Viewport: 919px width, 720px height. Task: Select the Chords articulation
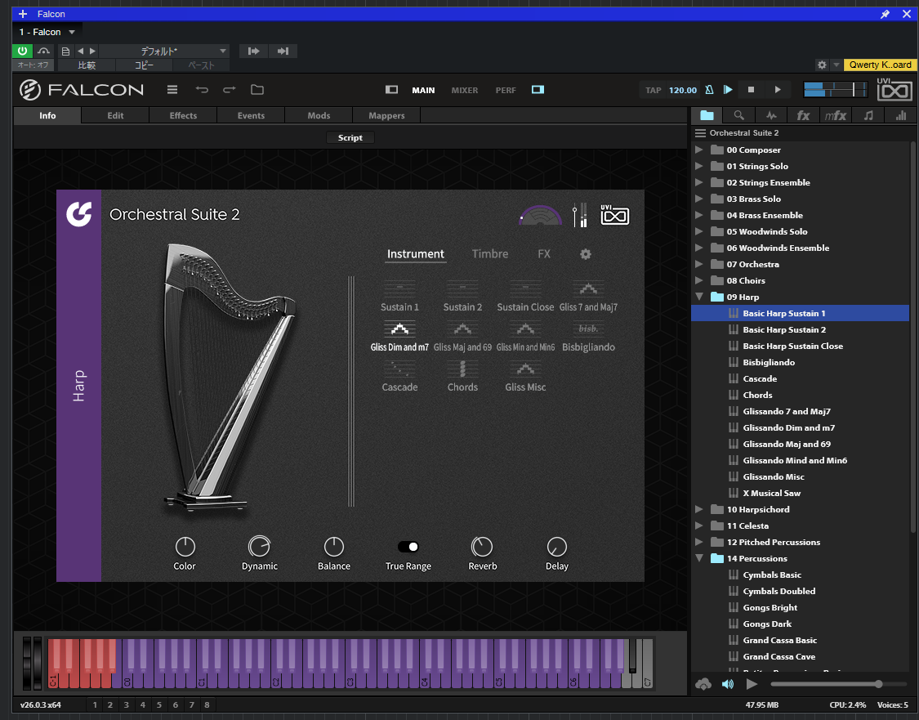click(462, 377)
